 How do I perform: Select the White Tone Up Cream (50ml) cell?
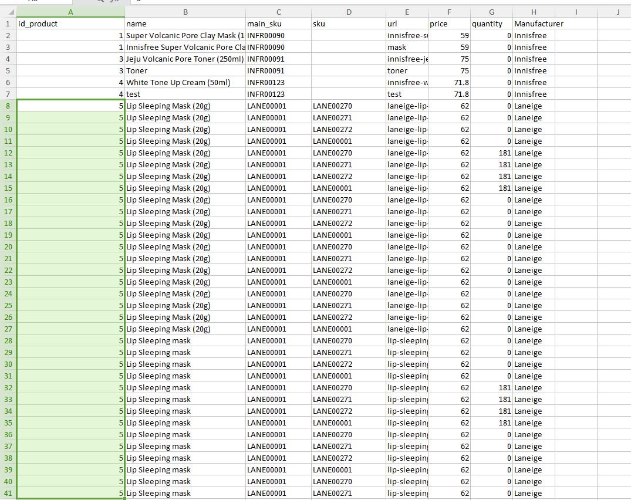pyautogui.click(x=185, y=83)
